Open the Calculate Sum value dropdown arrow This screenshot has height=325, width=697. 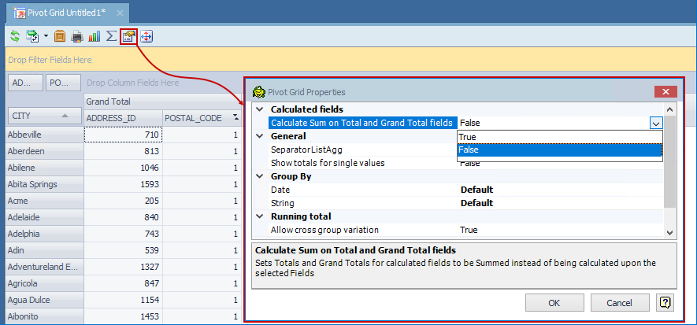tap(656, 124)
